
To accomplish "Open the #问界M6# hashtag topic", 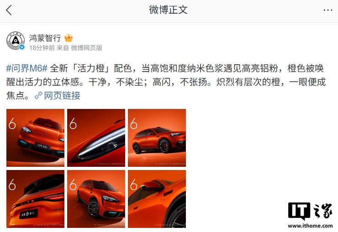I will click(27, 68).
